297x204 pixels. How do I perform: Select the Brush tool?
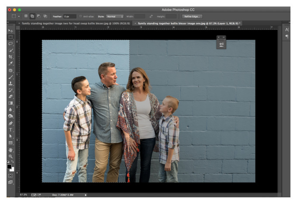pos(10,77)
